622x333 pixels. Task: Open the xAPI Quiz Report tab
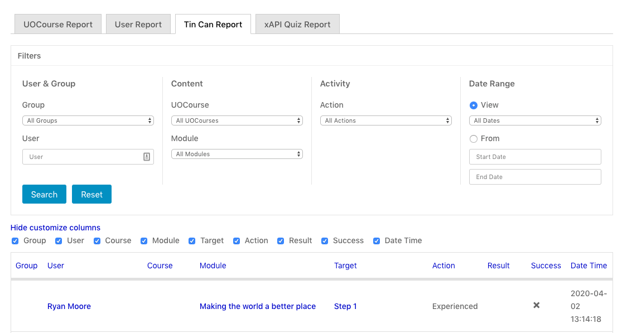(x=297, y=25)
